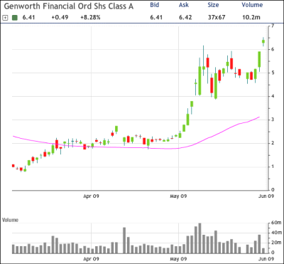Click the tallest volume bar near 60m
The height and width of the screenshot is (264, 284).
click(200, 238)
